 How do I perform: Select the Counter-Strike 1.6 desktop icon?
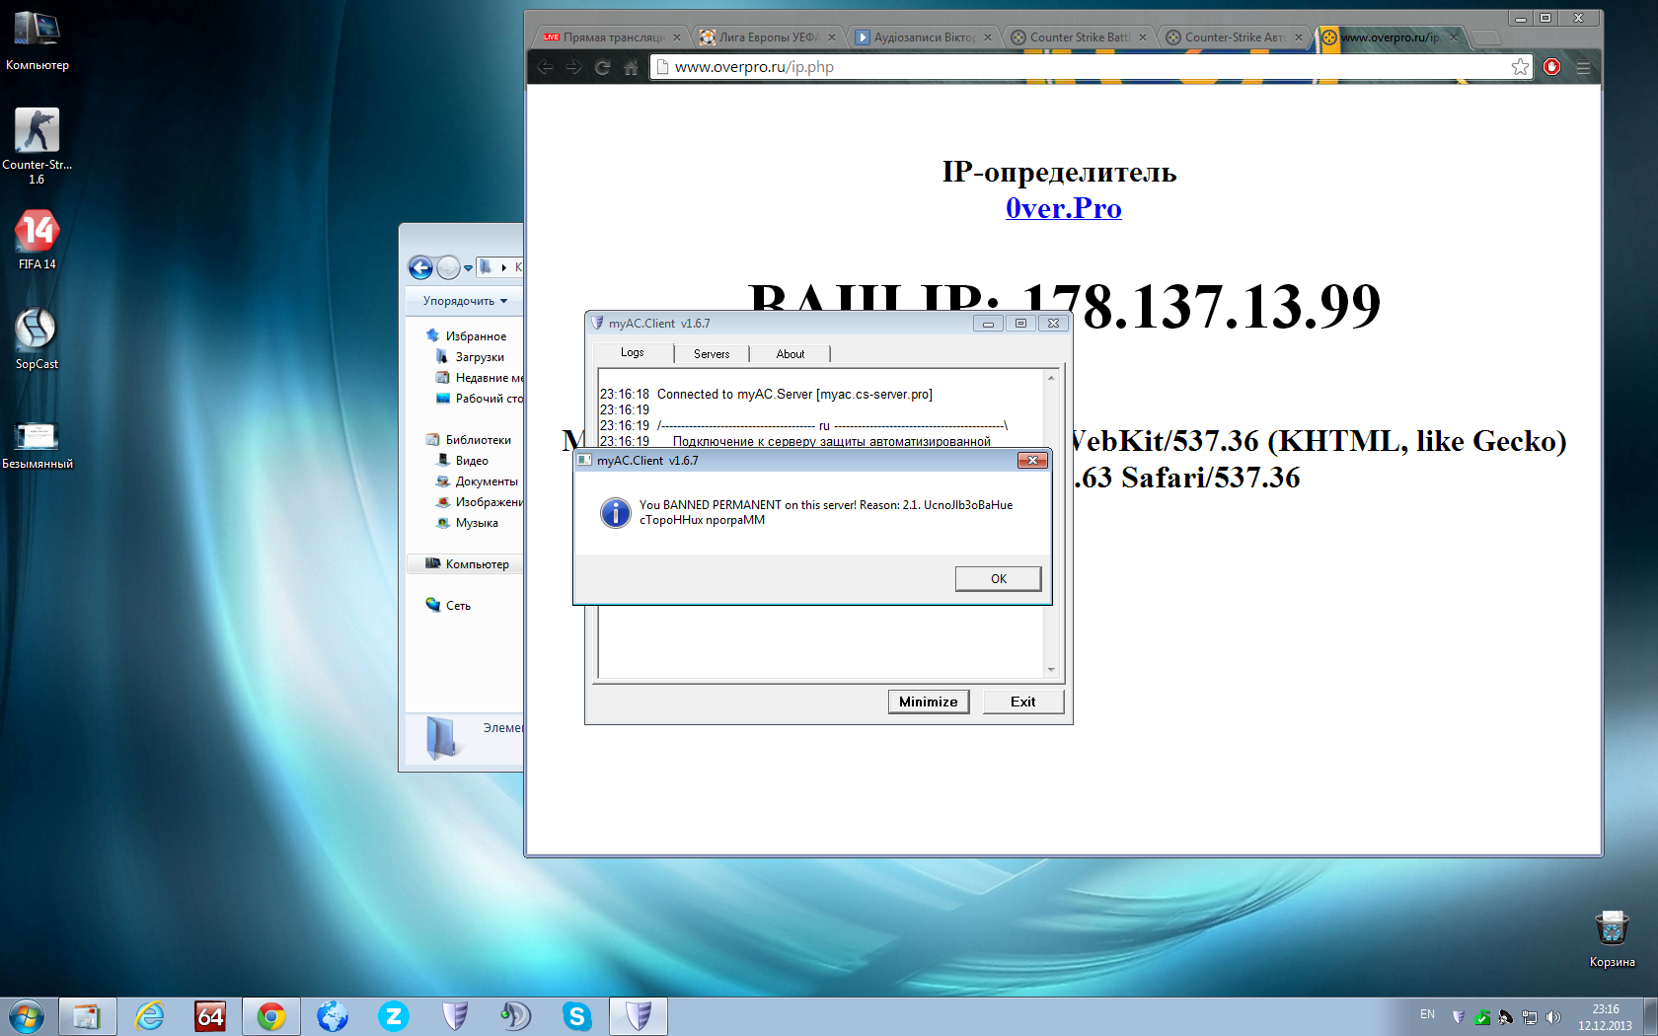(37, 146)
